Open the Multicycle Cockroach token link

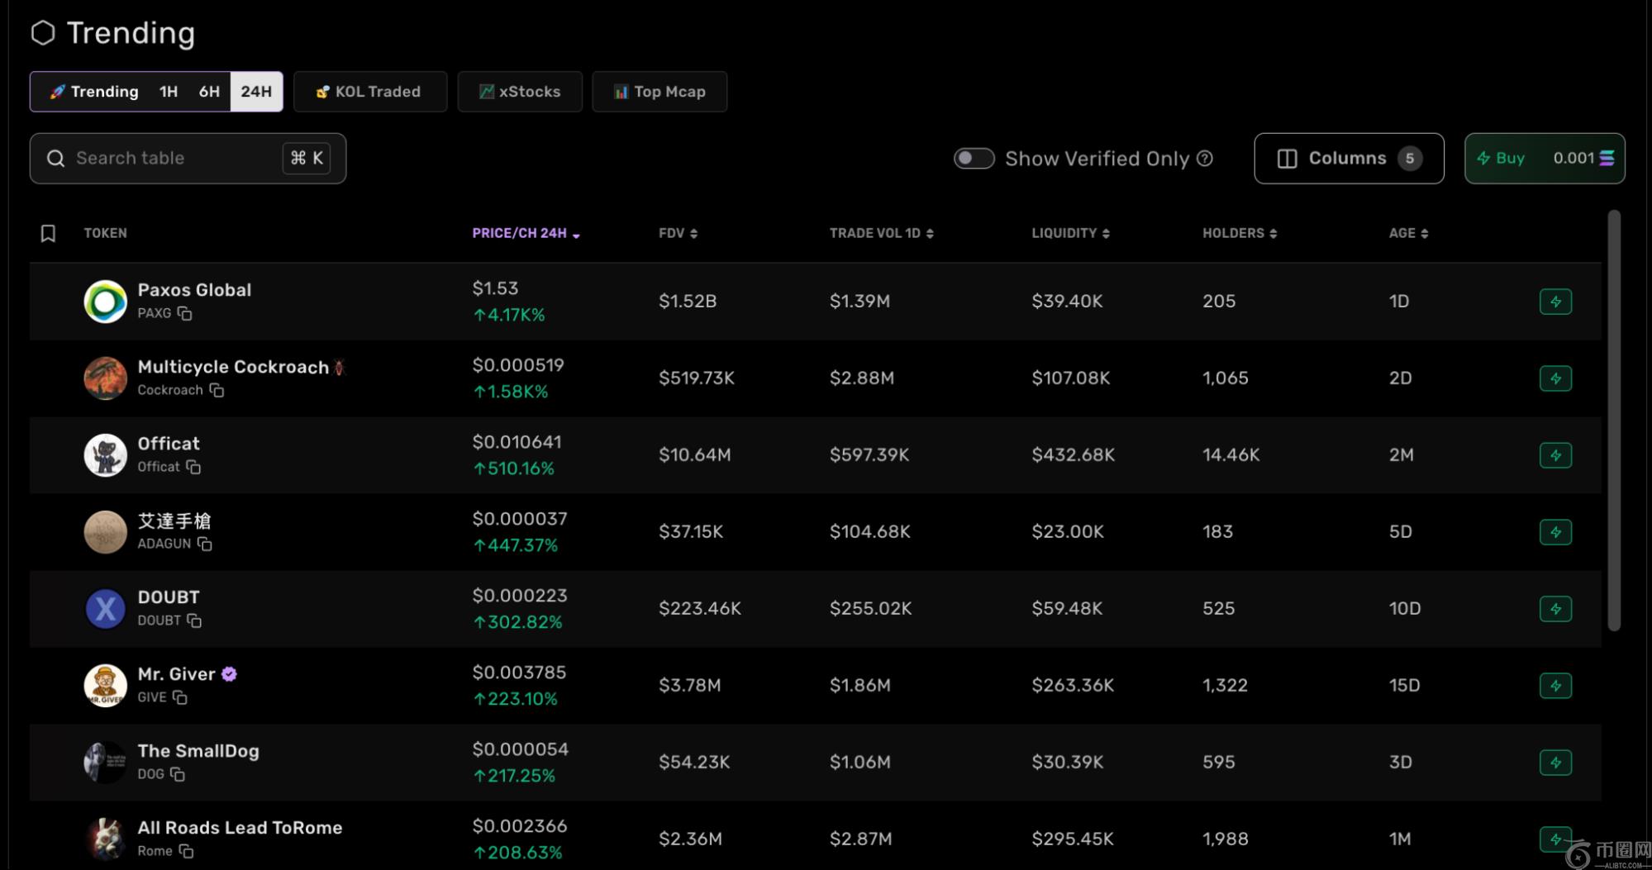point(233,367)
